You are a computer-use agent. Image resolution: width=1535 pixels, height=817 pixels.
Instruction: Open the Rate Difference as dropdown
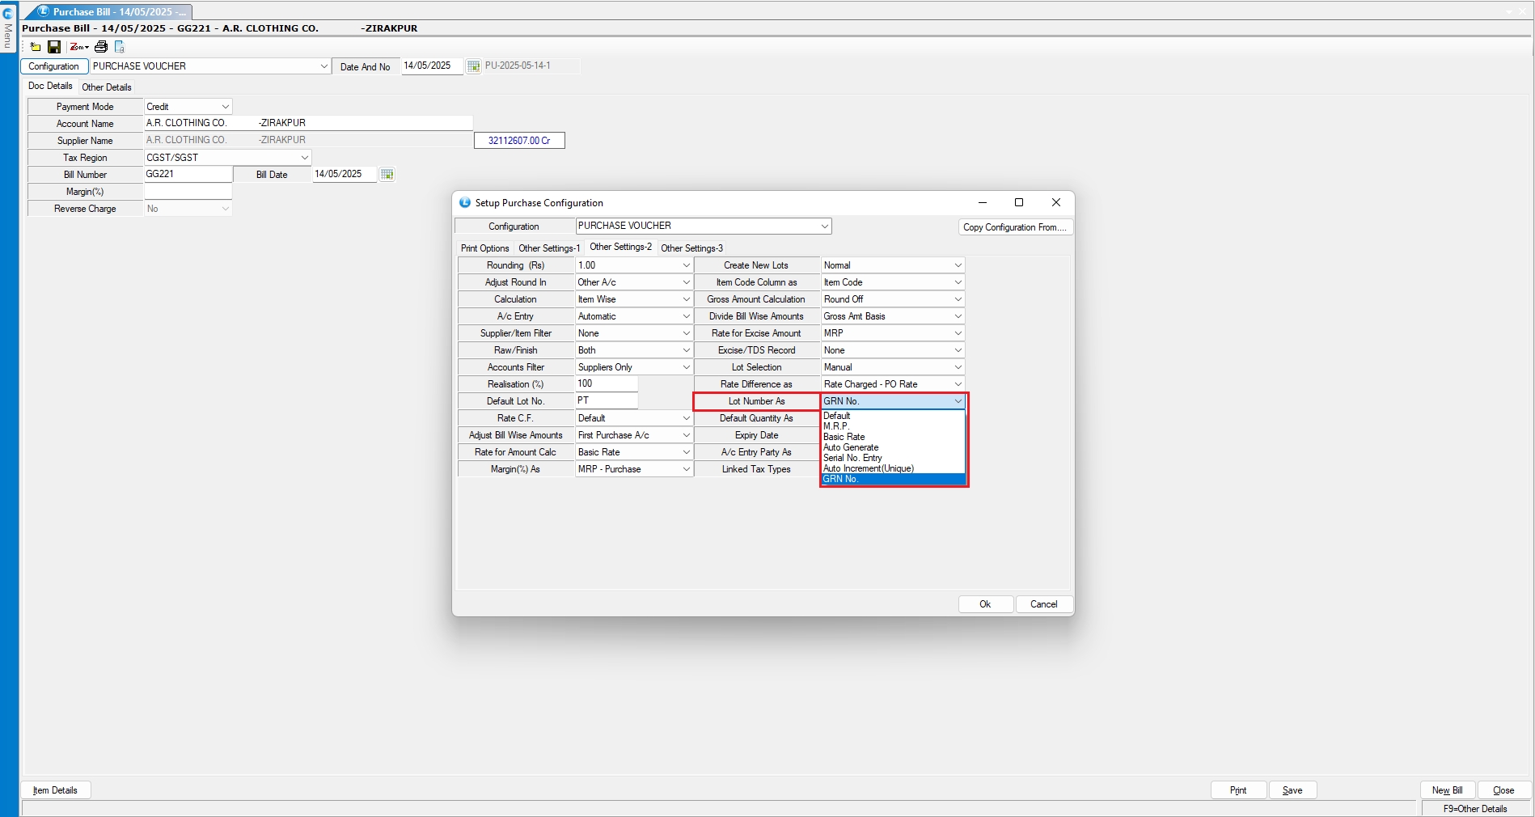958,384
